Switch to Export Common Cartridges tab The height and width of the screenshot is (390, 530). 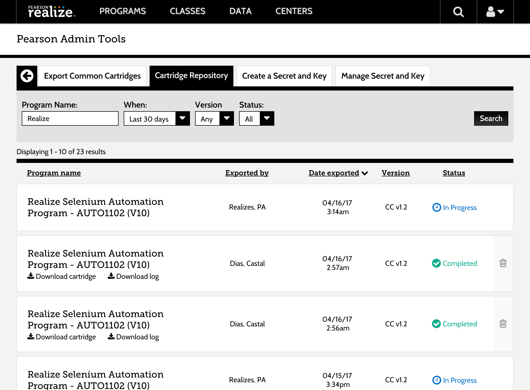coord(92,76)
